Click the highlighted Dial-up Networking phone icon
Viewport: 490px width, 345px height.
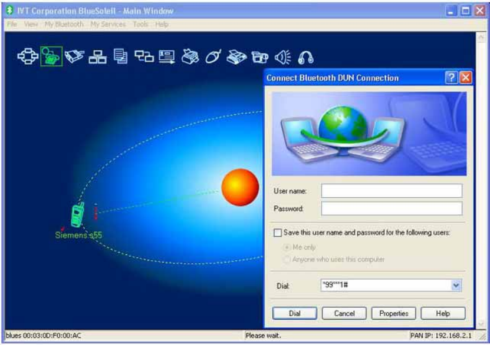[x=51, y=57]
